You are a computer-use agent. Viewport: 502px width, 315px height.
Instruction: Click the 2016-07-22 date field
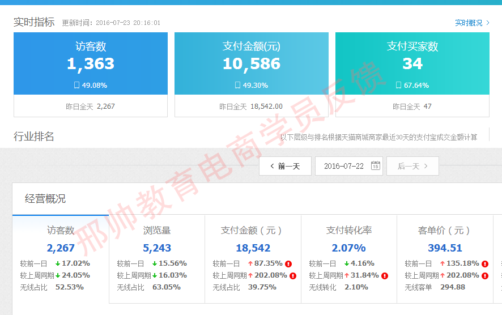(344, 166)
